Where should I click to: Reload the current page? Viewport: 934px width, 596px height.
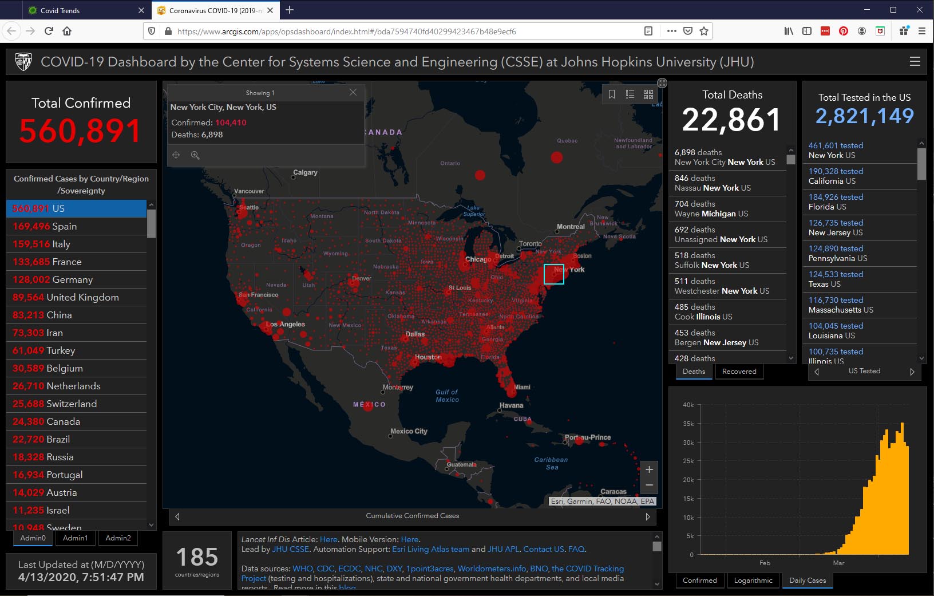tap(49, 31)
